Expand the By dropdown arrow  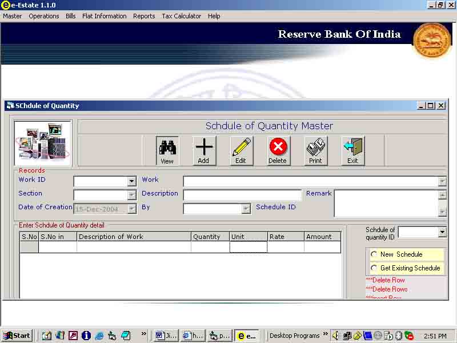[x=246, y=209]
